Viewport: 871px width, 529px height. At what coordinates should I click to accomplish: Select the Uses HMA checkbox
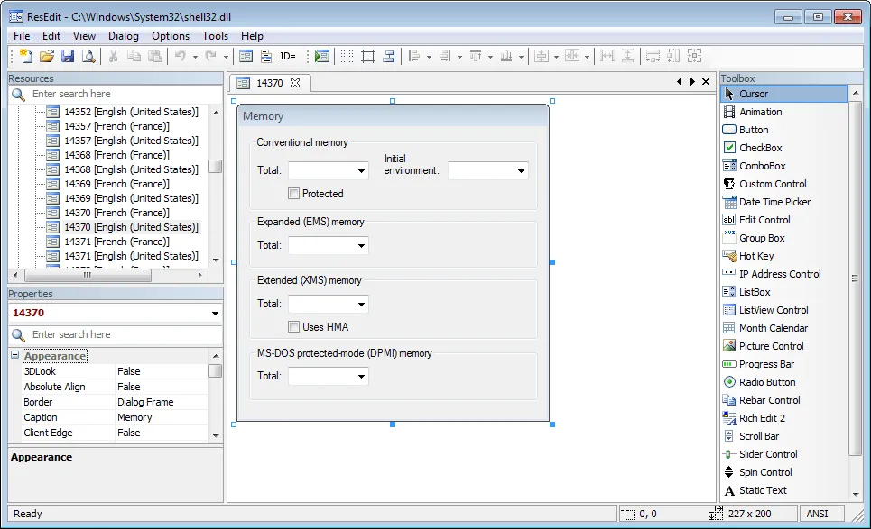[293, 326]
